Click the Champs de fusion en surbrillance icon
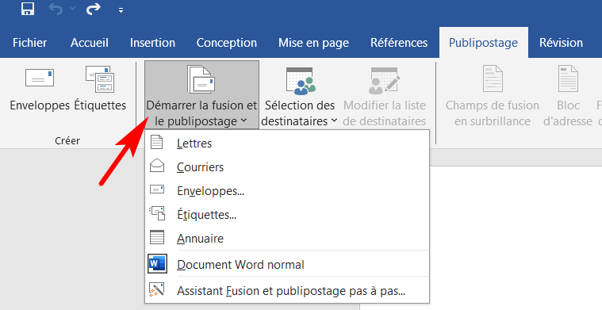 (493, 78)
